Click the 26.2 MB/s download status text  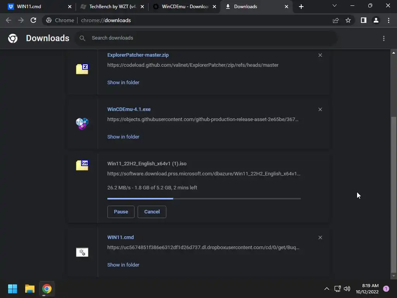coord(152,187)
